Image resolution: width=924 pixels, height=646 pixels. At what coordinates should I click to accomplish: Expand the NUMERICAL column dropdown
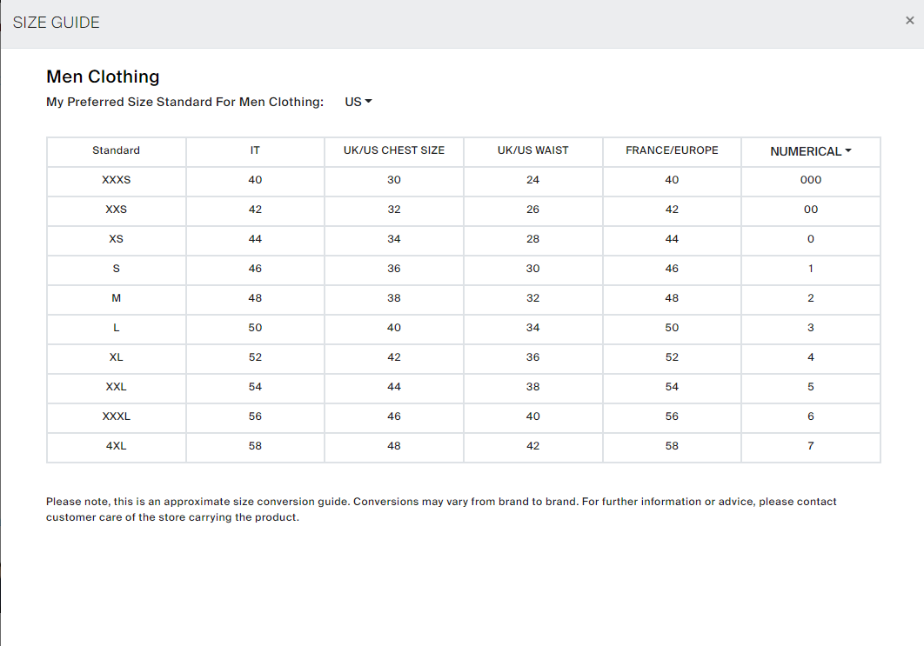pos(810,151)
